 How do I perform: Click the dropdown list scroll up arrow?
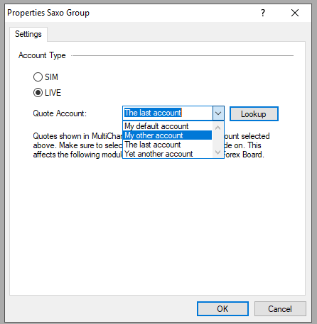(218, 128)
